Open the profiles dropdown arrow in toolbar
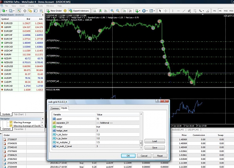Viewport: 234px width, 168px height. (14, 11)
